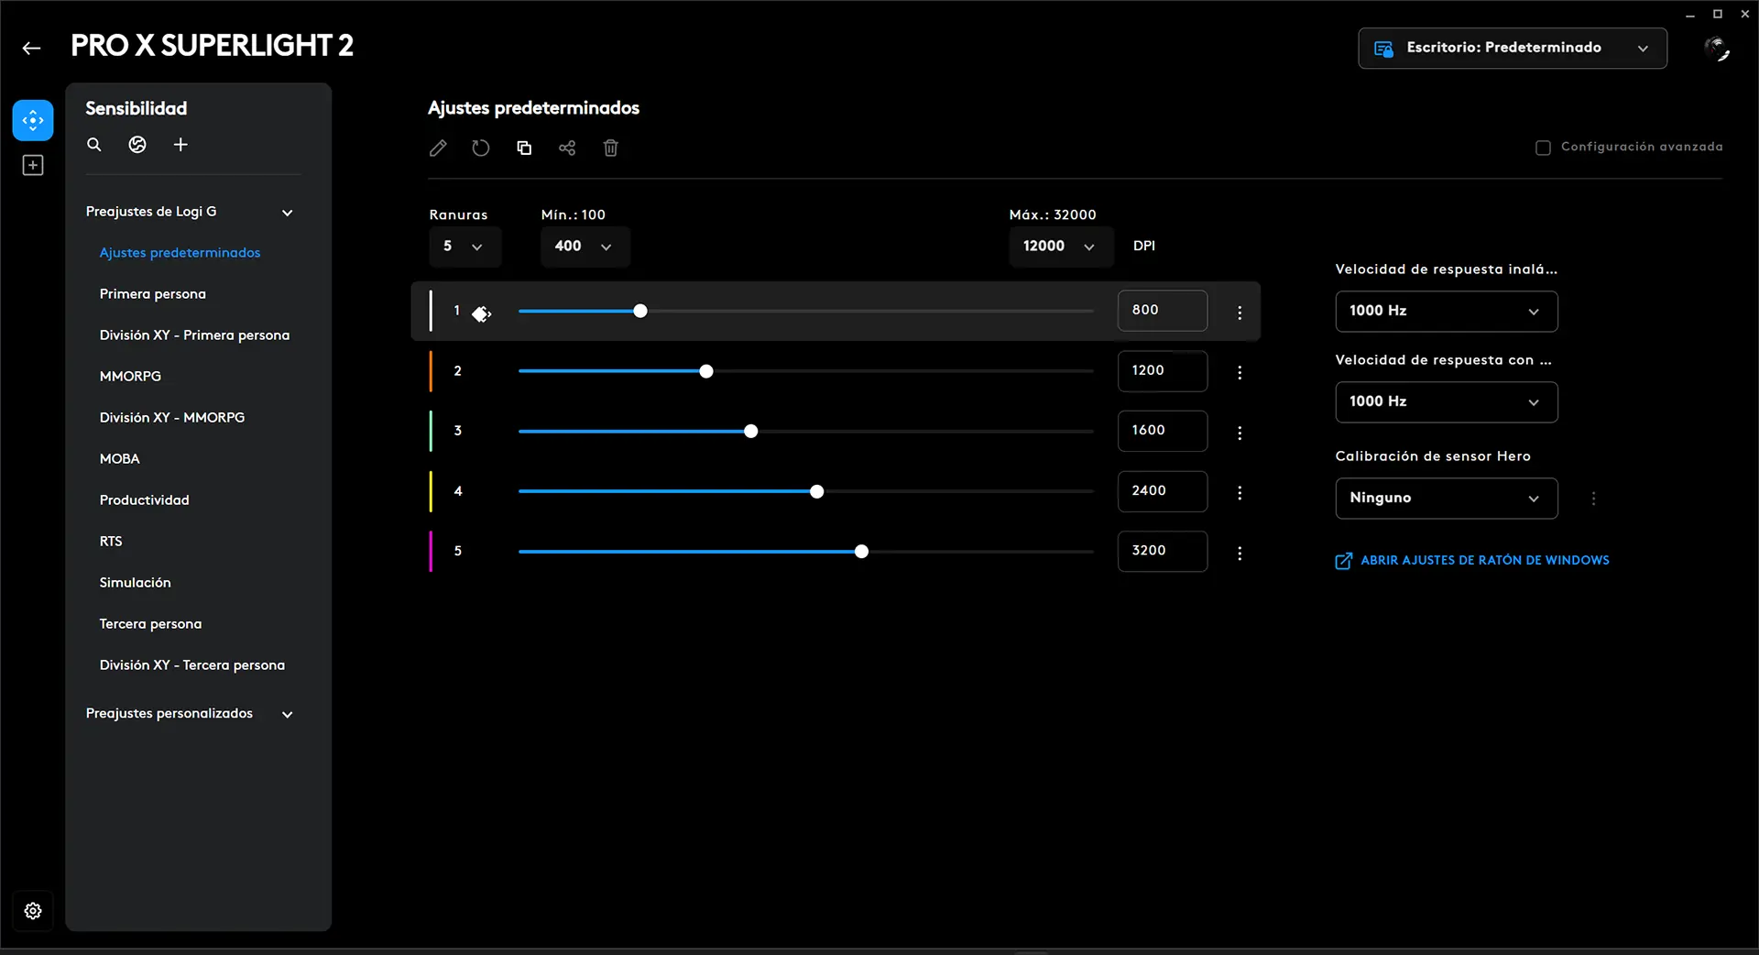Image resolution: width=1759 pixels, height=955 pixels.
Task: Duplicate the preset with copy icon
Action: point(524,148)
